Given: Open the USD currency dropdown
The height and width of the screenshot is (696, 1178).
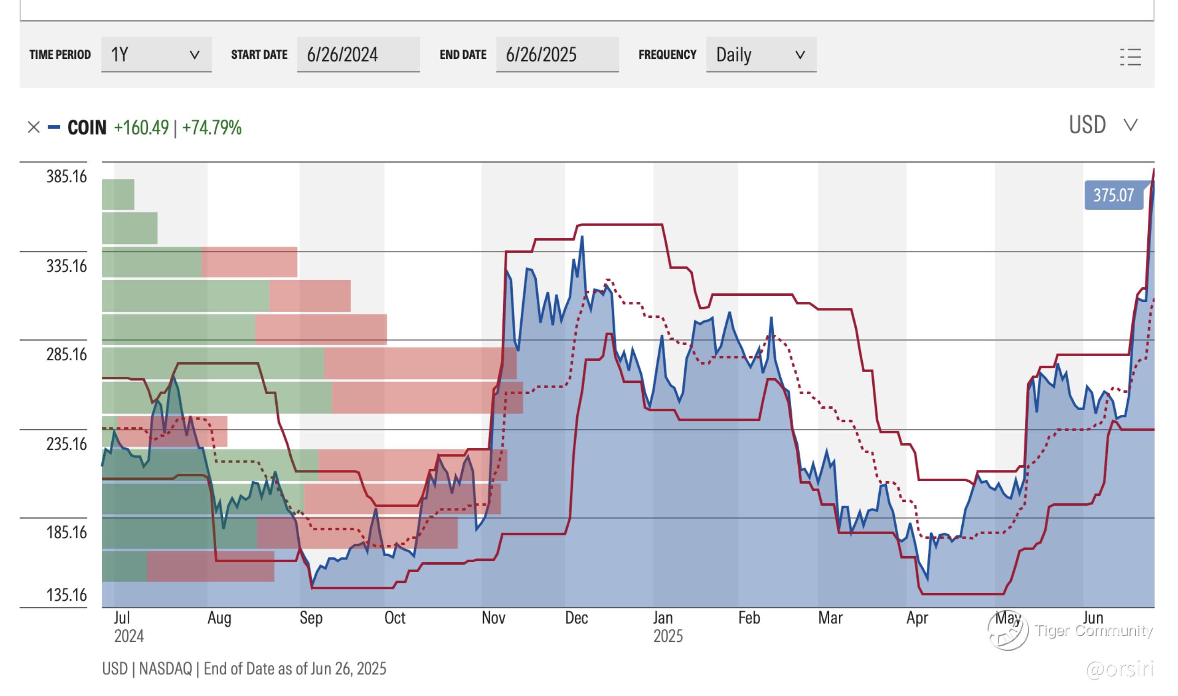Looking at the screenshot, I should tap(1104, 125).
